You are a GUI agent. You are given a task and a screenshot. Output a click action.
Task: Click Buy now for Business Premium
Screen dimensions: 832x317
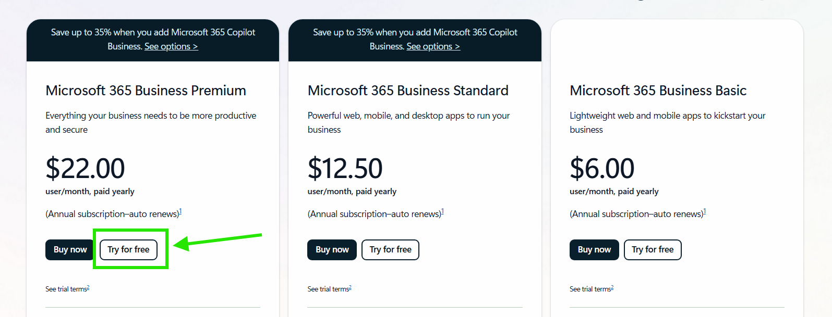(70, 250)
